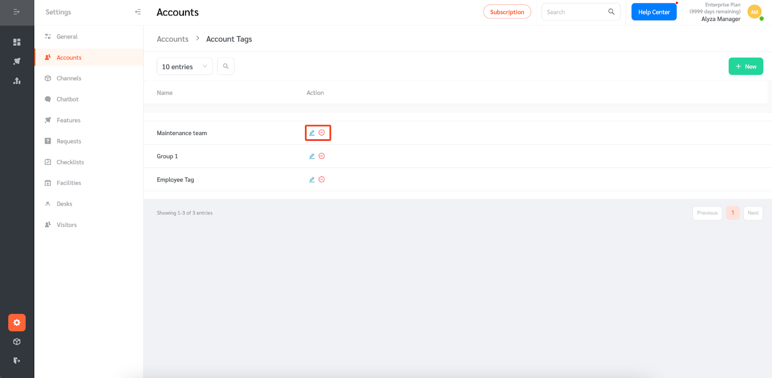This screenshot has width=772, height=378.
Task: Click the Previous page button
Action: click(x=707, y=213)
